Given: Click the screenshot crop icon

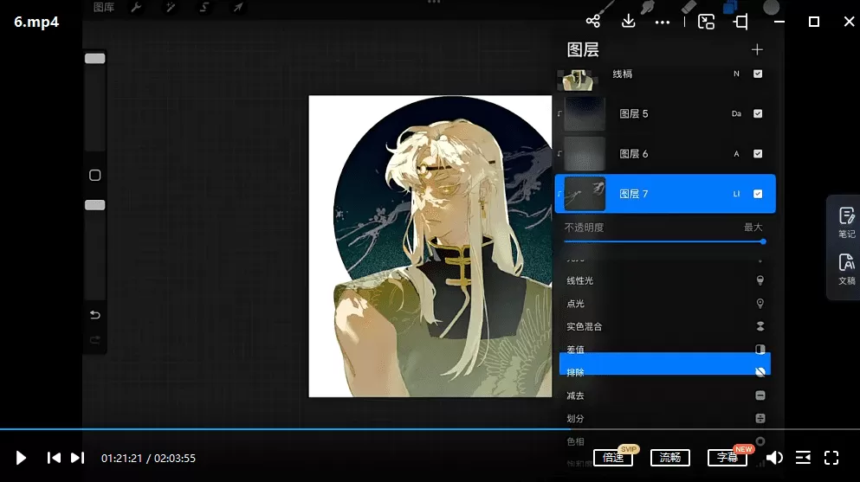Looking at the screenshot, I should (x=741, y=22).
